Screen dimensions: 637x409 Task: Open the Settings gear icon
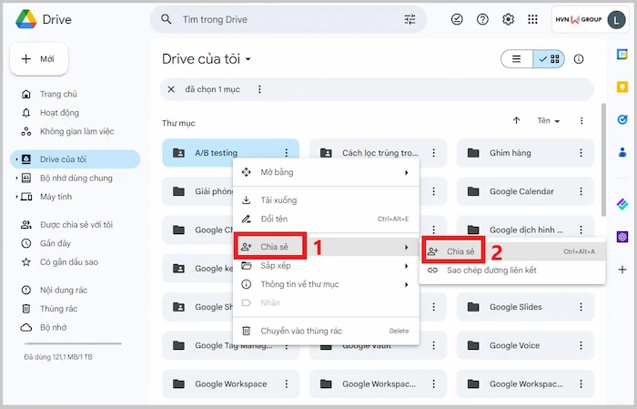coord(508,19)
